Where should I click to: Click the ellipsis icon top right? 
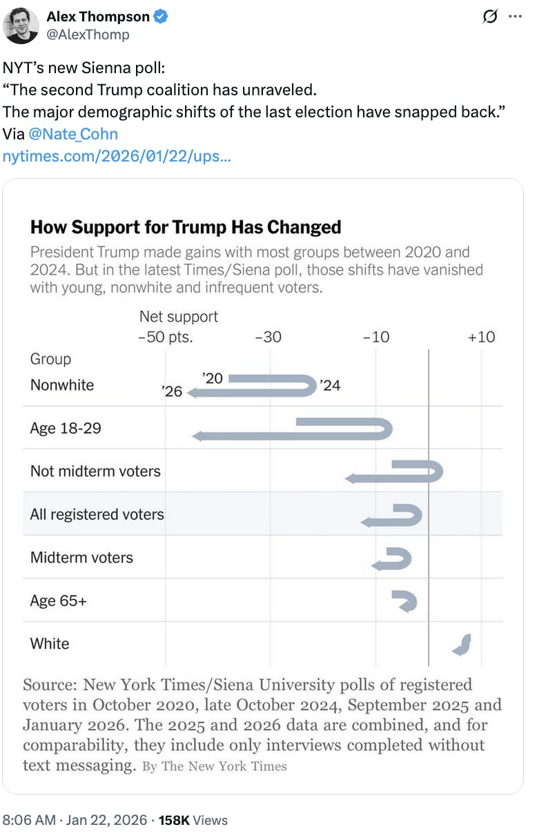516,17
